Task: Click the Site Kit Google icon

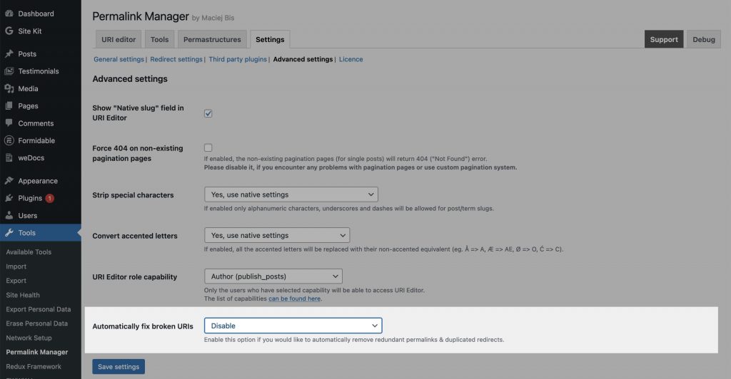Action: pos(9,31)
